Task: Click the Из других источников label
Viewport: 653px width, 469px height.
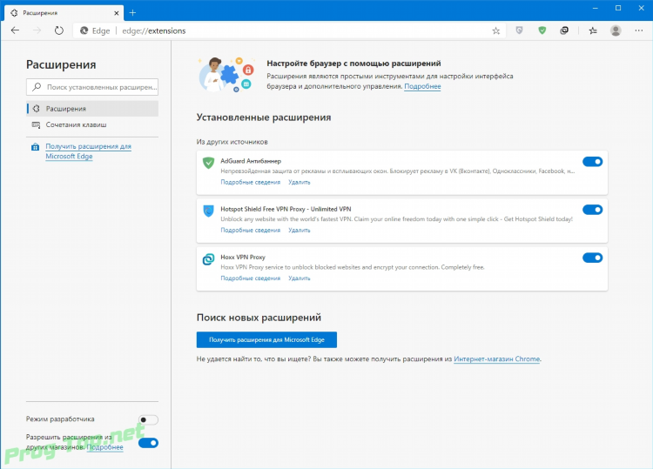Action: [232, 142]
